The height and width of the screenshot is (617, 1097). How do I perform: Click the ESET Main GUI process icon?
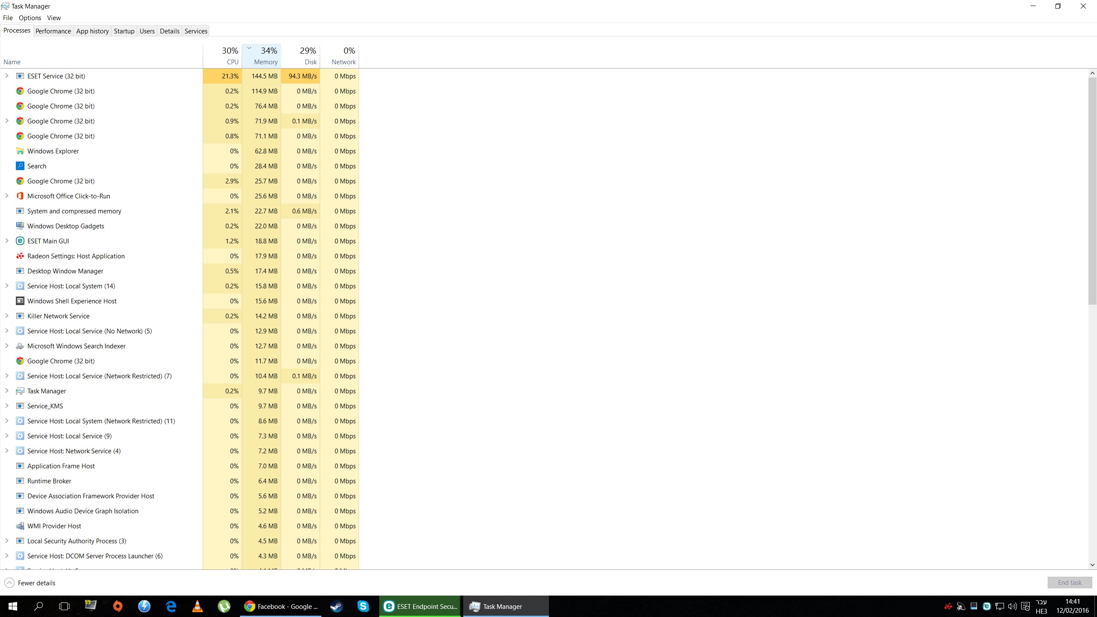pos(20,241)
